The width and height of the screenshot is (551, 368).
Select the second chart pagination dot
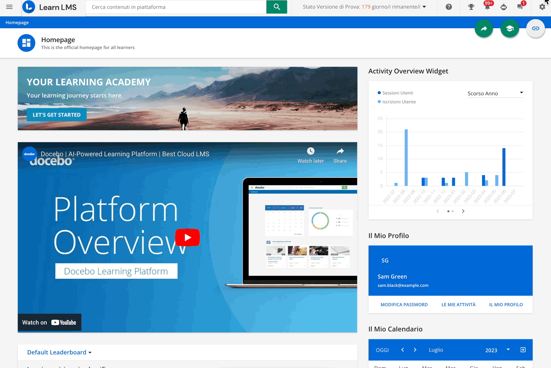point(453,211)
